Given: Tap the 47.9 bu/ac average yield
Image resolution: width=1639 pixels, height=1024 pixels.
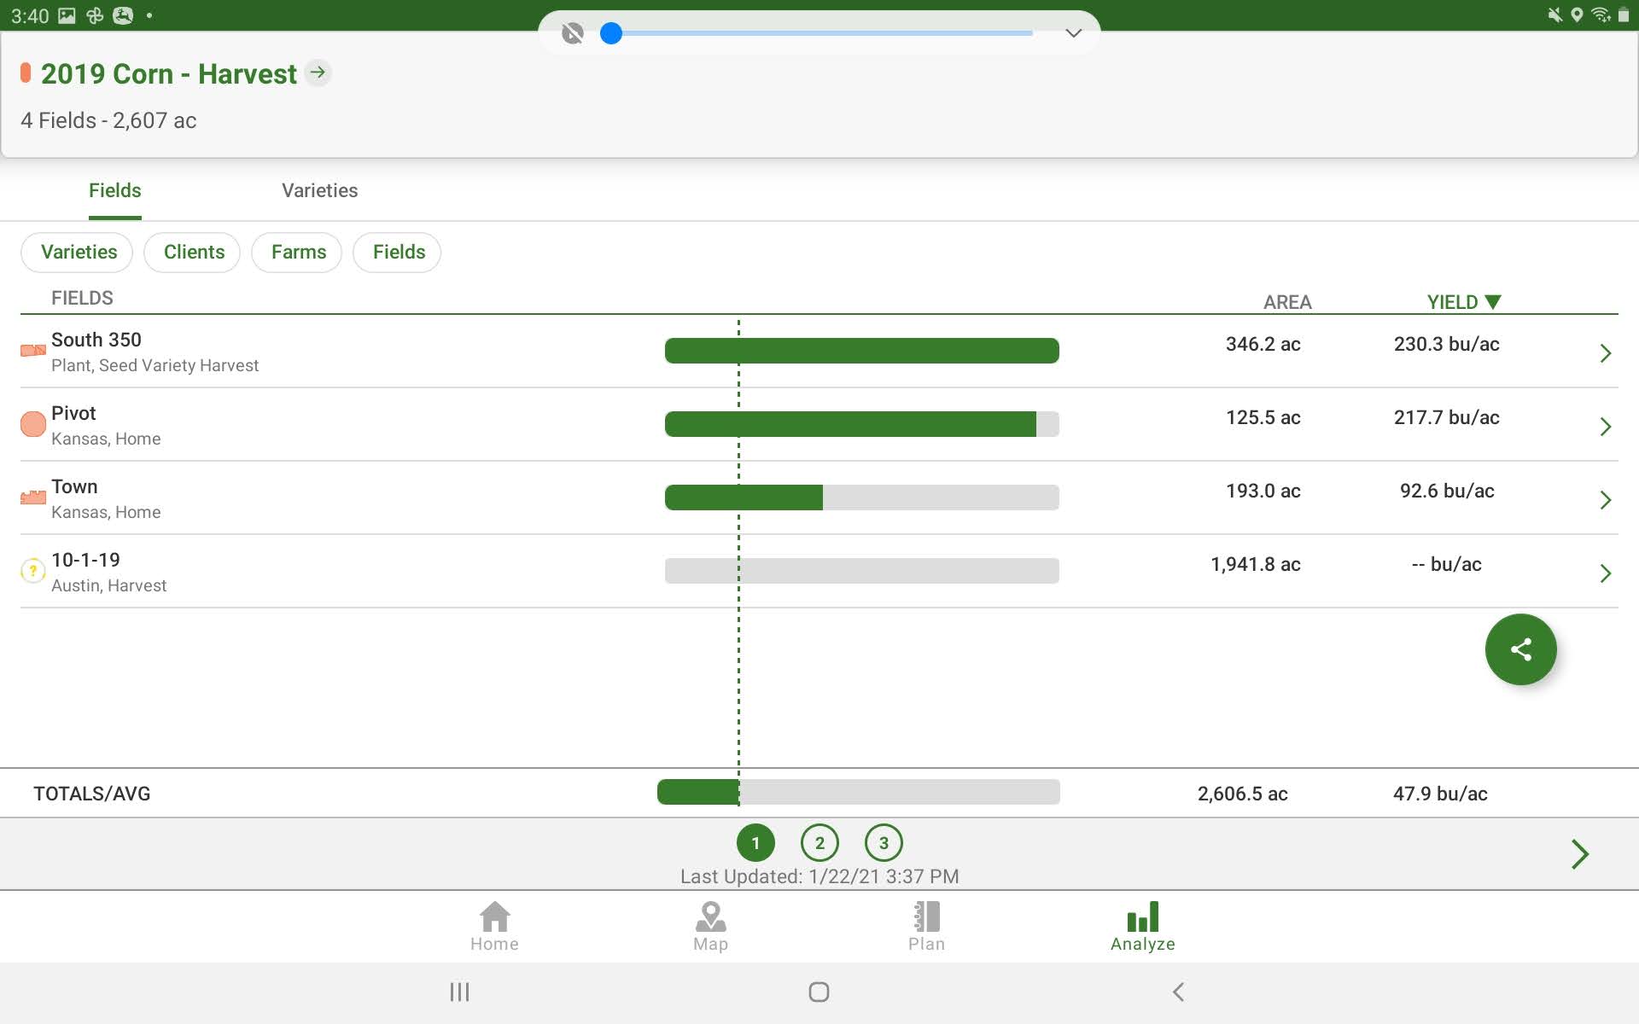Looking at the screenshot, I should point(1440,794).
